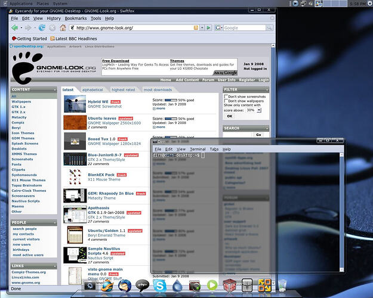Open the Bookmarks menu in Swiftfox
This screenshot has height=298, width=373.
76,18
